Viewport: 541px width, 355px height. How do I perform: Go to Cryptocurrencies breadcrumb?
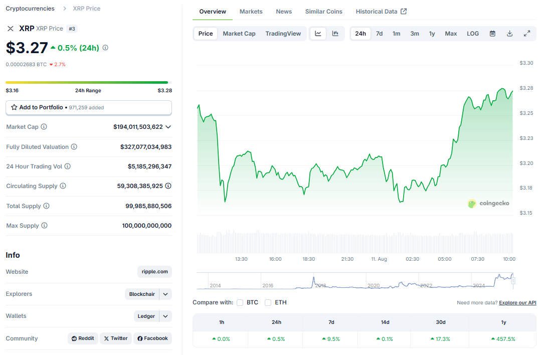[30, 9]
